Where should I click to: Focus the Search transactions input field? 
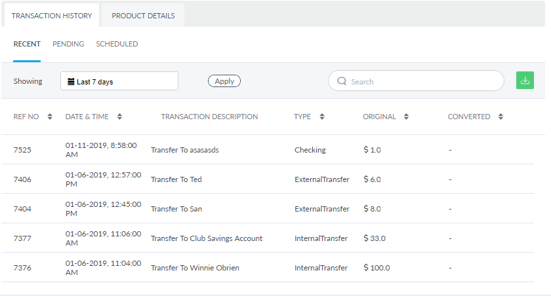(420, 81)
